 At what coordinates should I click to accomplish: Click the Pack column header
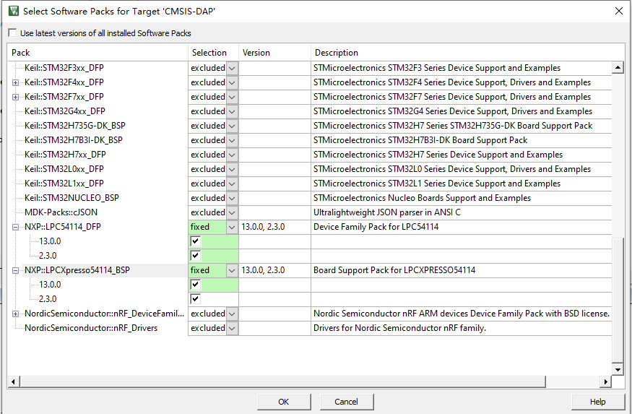[98, 53]
